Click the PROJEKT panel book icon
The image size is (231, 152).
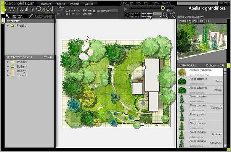click(3, 21)
